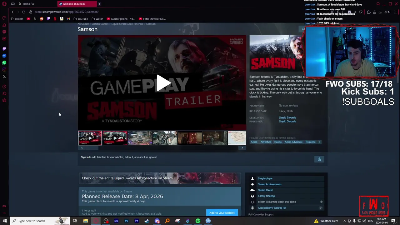Open Task View on the taskbar
The width and height of the screenshot is (400, 225).
point(75,221)
